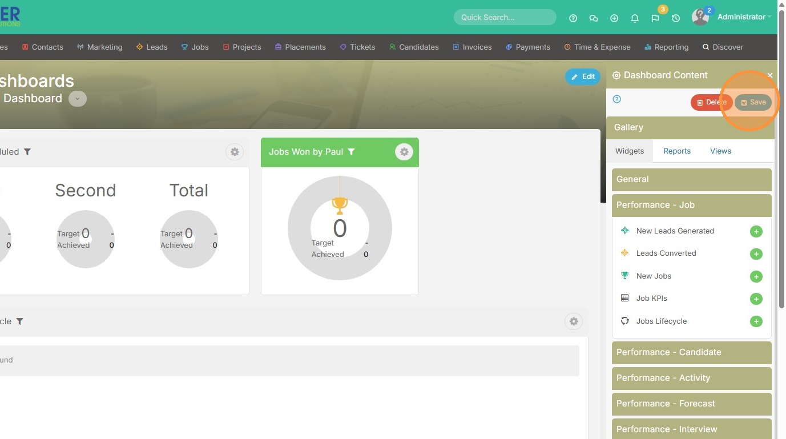Click the user avatar with badge 2

pyautogui.click(x=700, y=17)
